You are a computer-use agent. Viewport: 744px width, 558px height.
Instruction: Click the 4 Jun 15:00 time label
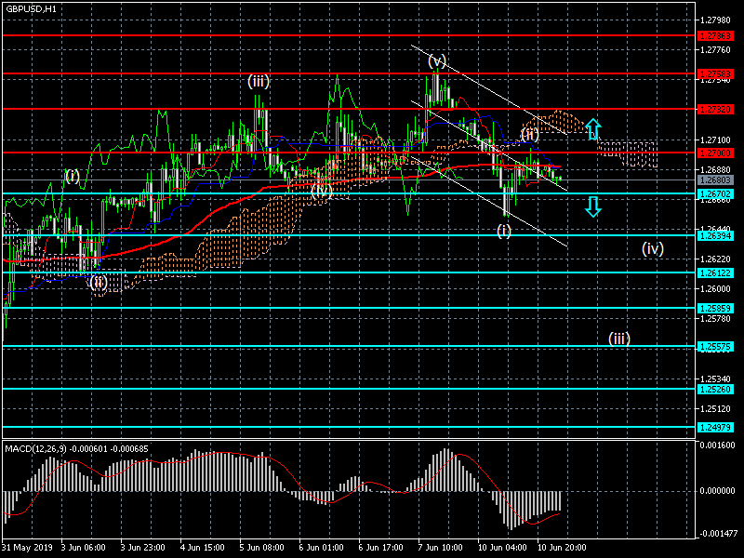click(x=202, y=548)
